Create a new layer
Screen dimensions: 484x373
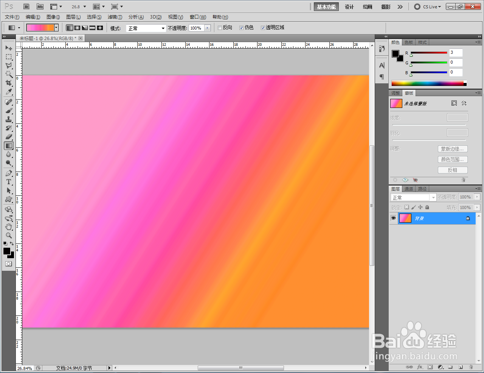(x=461, y=367)
